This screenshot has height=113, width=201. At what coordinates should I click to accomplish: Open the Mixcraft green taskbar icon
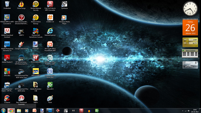click(97, 110)
